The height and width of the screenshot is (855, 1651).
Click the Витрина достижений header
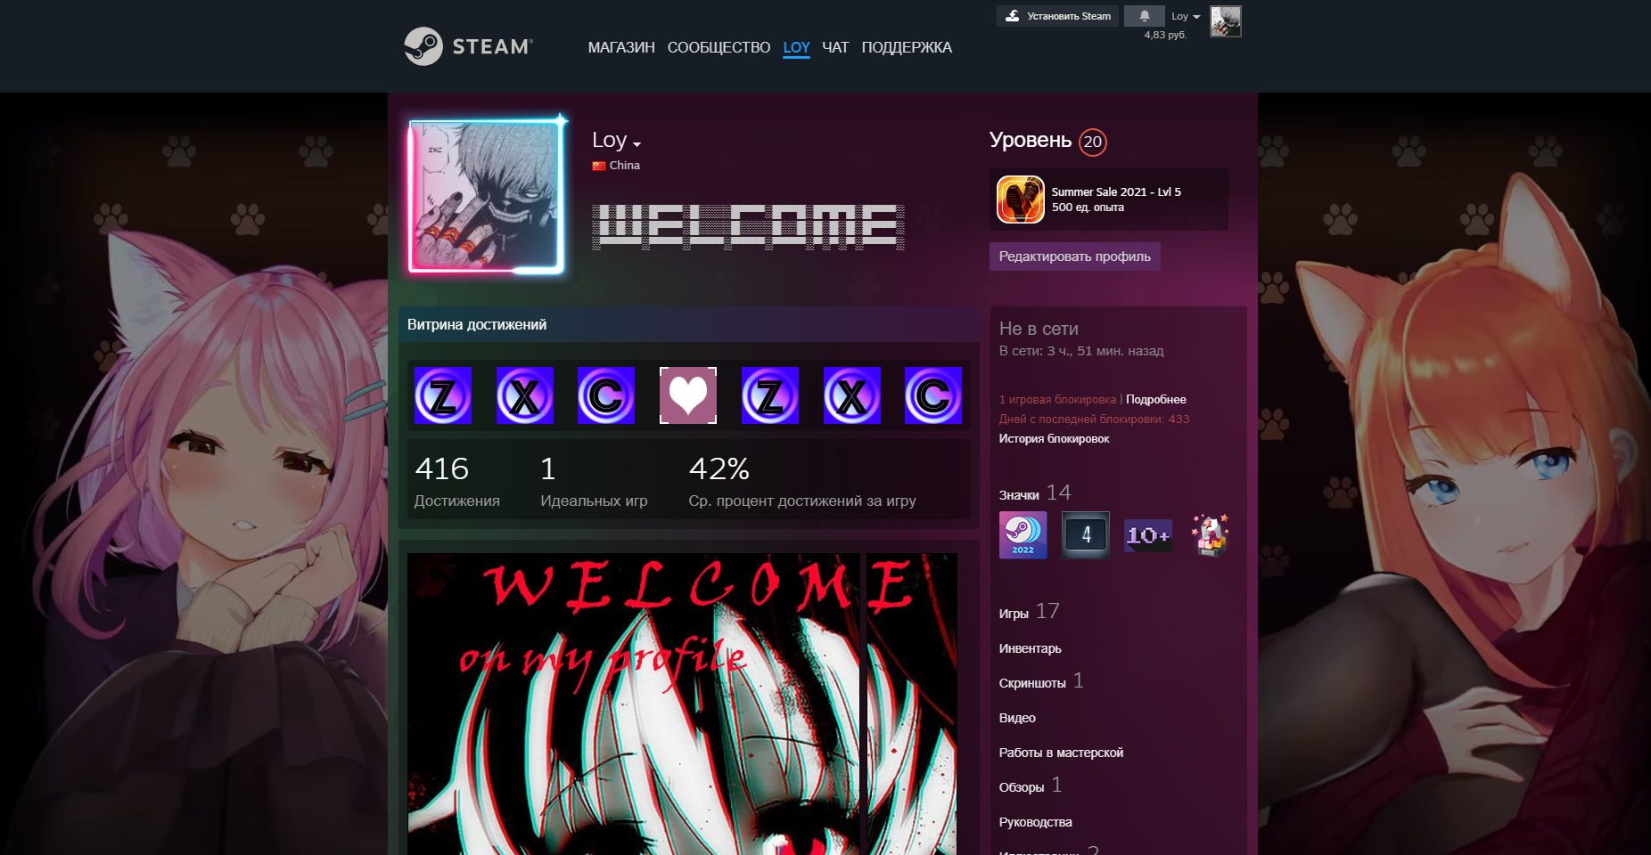click(688, 324)
